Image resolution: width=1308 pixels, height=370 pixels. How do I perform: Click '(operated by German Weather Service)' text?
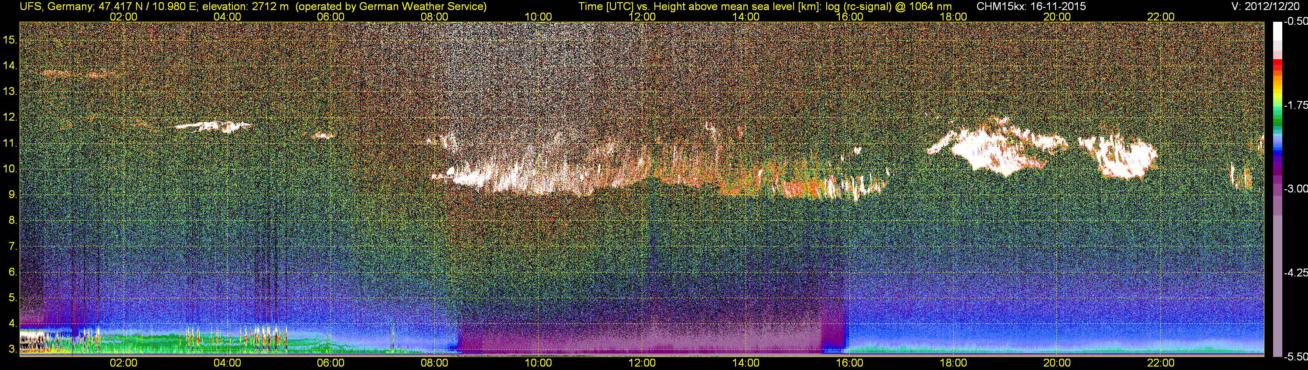pyautogui.click(x=391, y=7)
